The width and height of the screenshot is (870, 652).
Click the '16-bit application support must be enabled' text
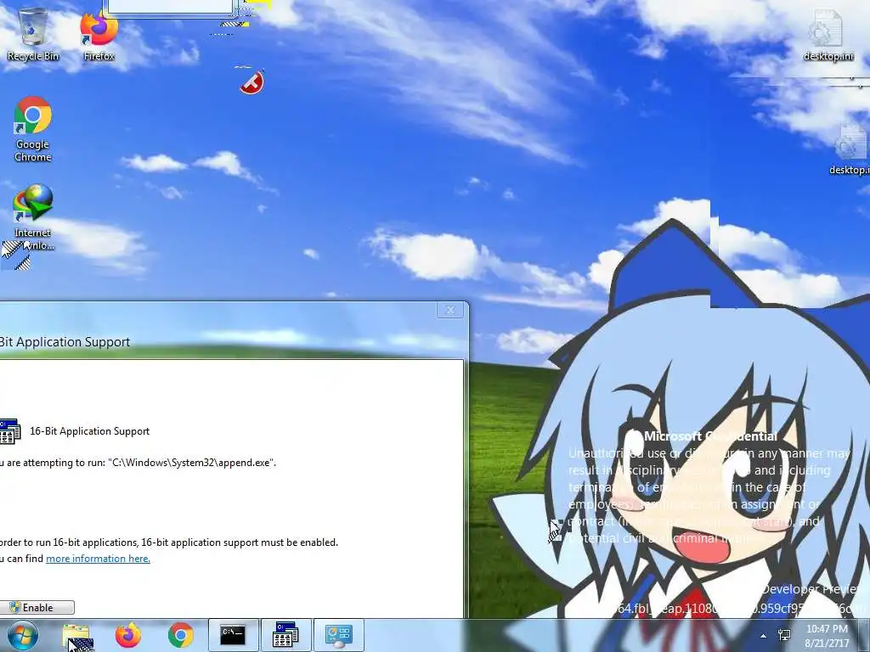coord(240,542)
